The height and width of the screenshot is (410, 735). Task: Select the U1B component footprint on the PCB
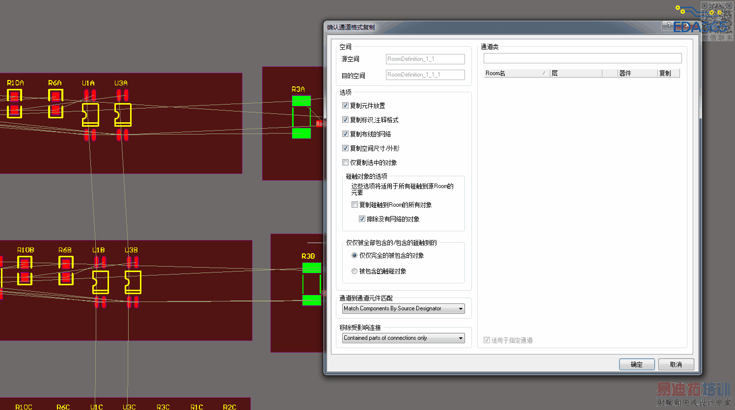click(x=101, y=282)
